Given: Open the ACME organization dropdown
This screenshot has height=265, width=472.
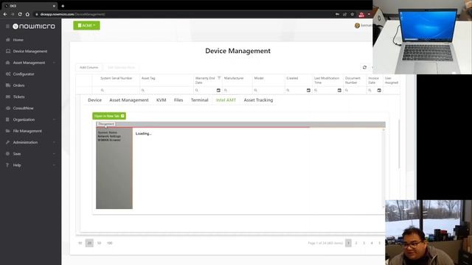Looking at the screenshot, I should (86, 26).
